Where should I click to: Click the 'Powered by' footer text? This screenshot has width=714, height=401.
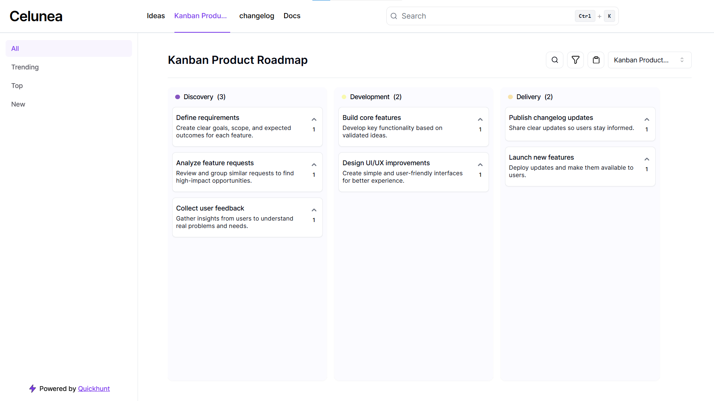point(58,389)
